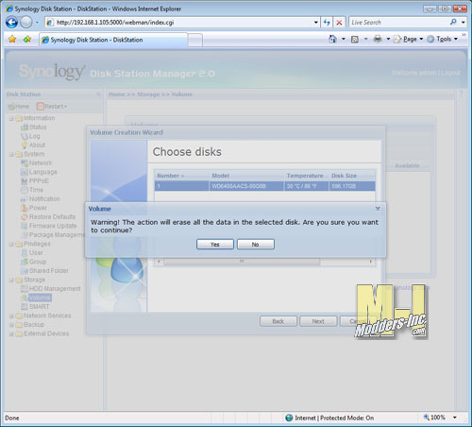The height and width of the screenshot is (427, 472).
Task: Collapse the Information tree folder
Action: click(x=11, y=118)
